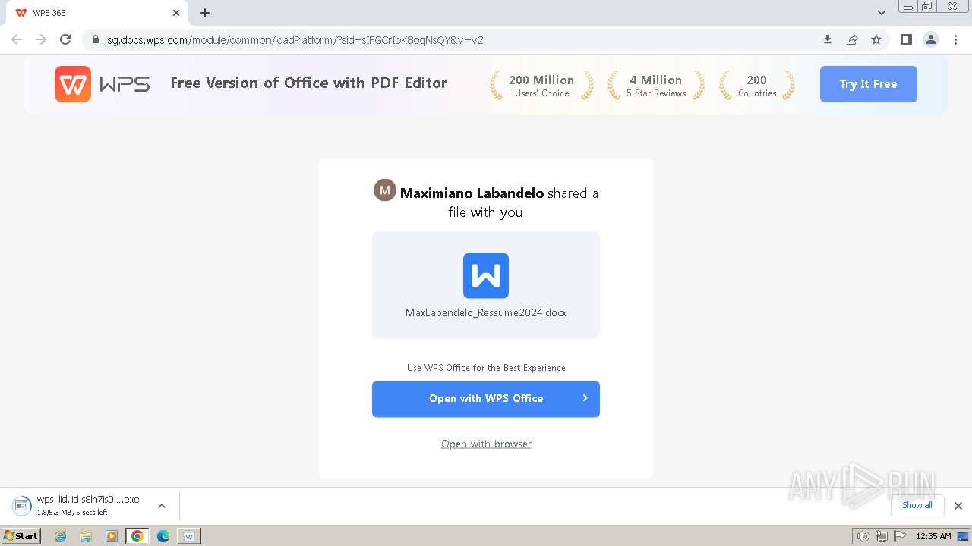This screenshot has width=972, height=546.
Task: Click the MaxLabendelo_Ressume2024.docx file name
Action: click(x=486, y=312)
